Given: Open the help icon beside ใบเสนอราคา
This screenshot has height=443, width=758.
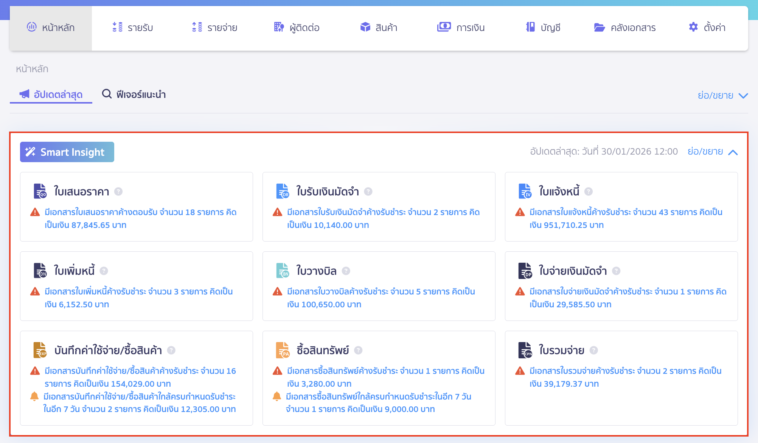Looking at the screenshot, I should (x=118, y=192).
